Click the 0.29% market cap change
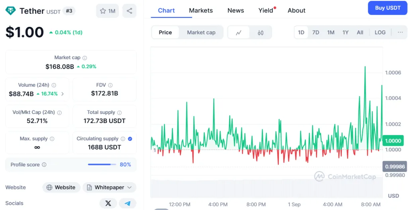This screenshot has width=408, height=210. point(86,67)
